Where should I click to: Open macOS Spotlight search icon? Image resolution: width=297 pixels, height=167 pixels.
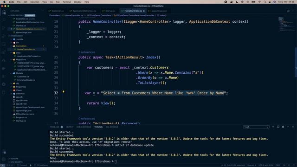coord(265,2)
